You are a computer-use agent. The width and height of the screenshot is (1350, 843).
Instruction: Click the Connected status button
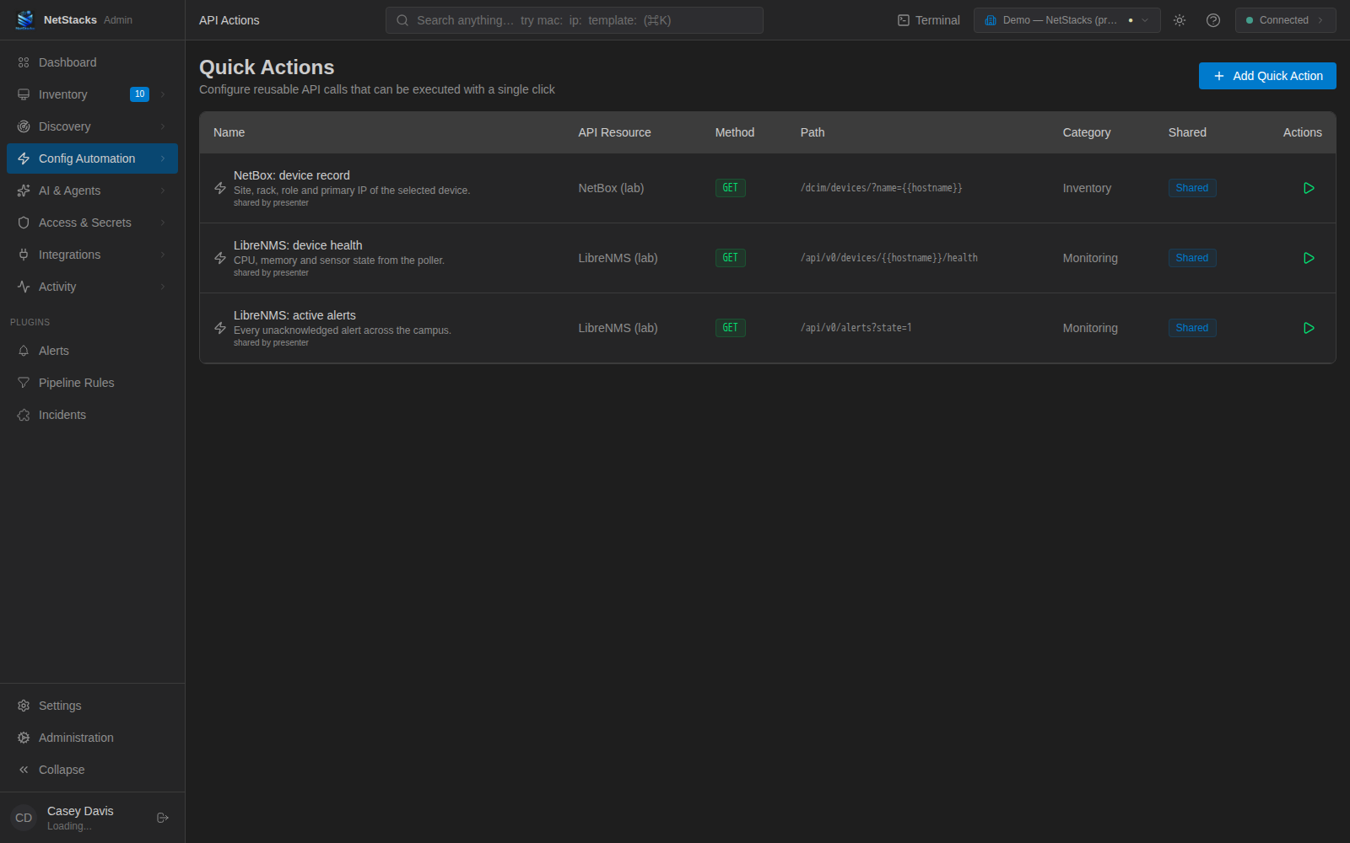[x=1285, y=20]
